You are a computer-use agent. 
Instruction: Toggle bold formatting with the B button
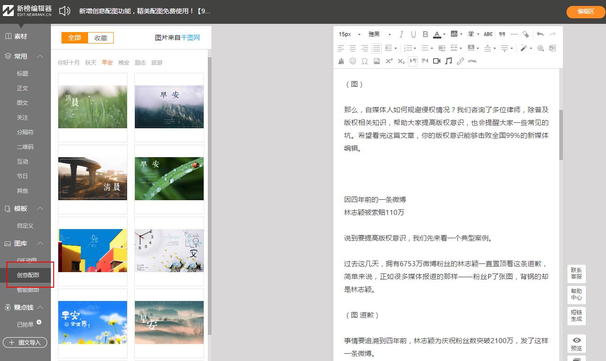pyautogui.click(x=425, y=34)
